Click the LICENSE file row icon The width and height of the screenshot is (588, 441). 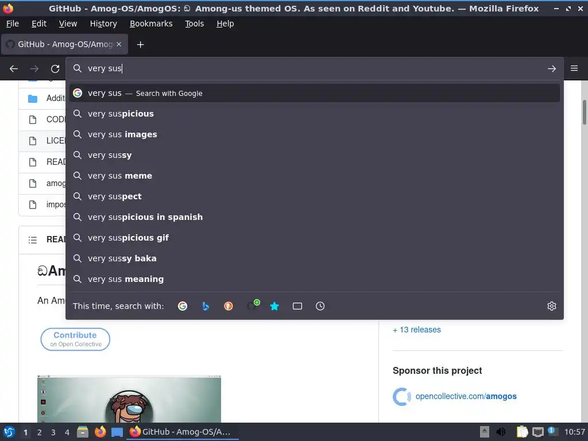[33, 141]
